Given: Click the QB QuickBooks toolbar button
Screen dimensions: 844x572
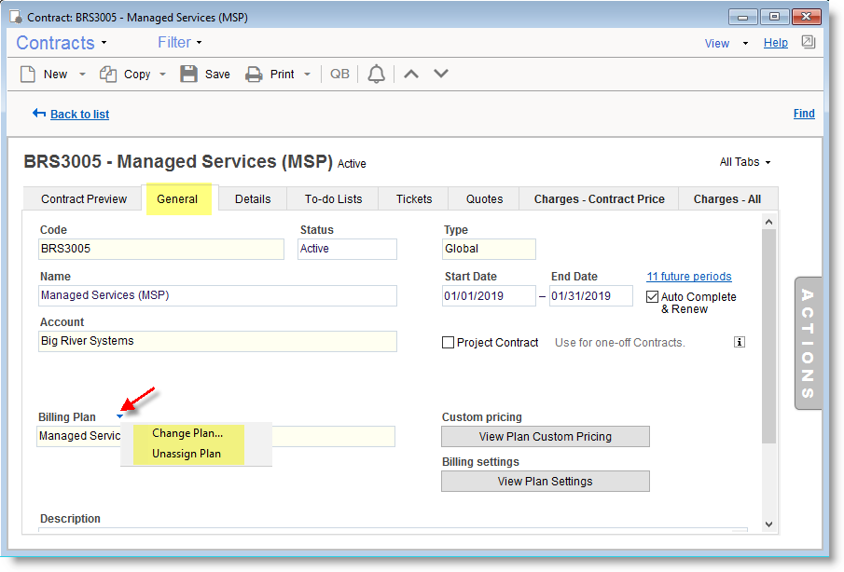Looking at the screenshot, I should pyautogui.click(x=339, y=75).
